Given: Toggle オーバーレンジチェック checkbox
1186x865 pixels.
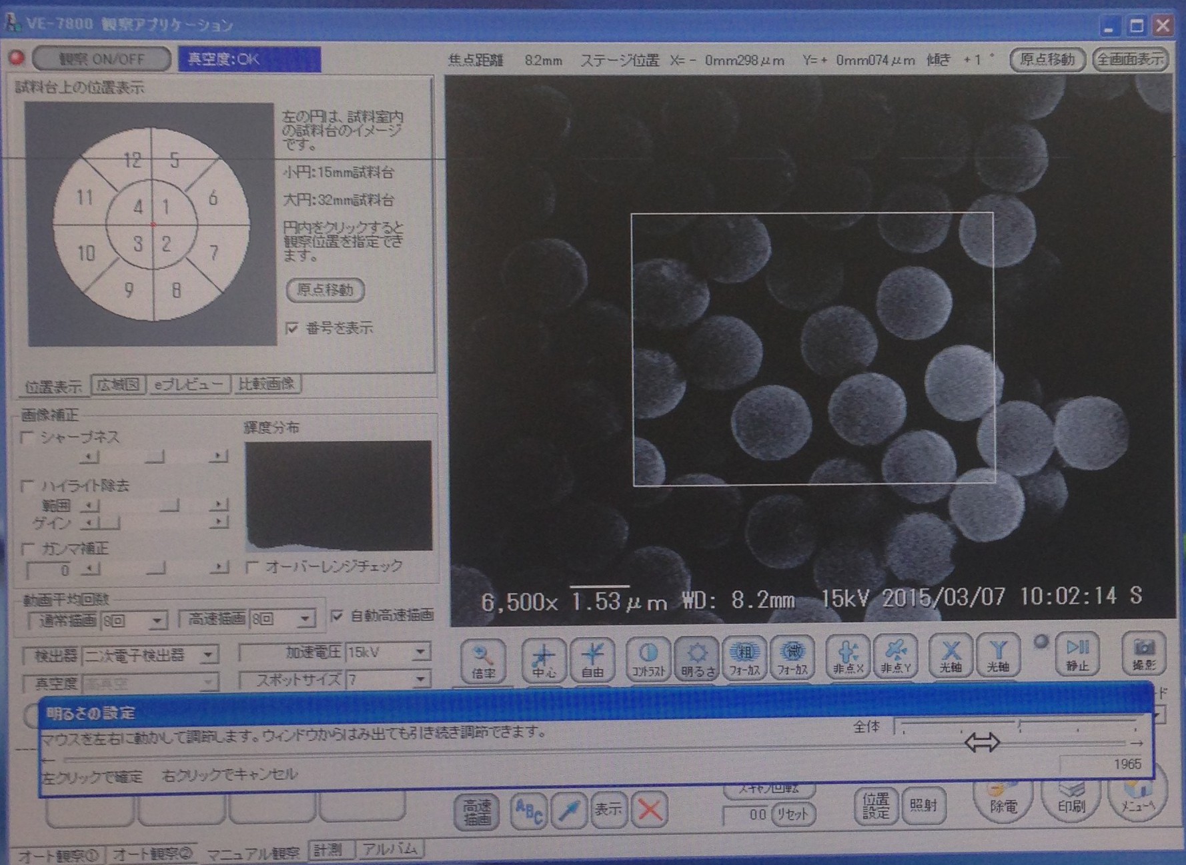Looking at the screenshot, I should [251, 567].
